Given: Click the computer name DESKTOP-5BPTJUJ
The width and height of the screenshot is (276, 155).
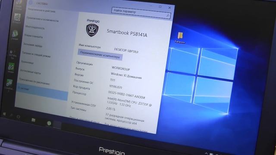Looking at the screenshot, I should click(x=126, y=50).
